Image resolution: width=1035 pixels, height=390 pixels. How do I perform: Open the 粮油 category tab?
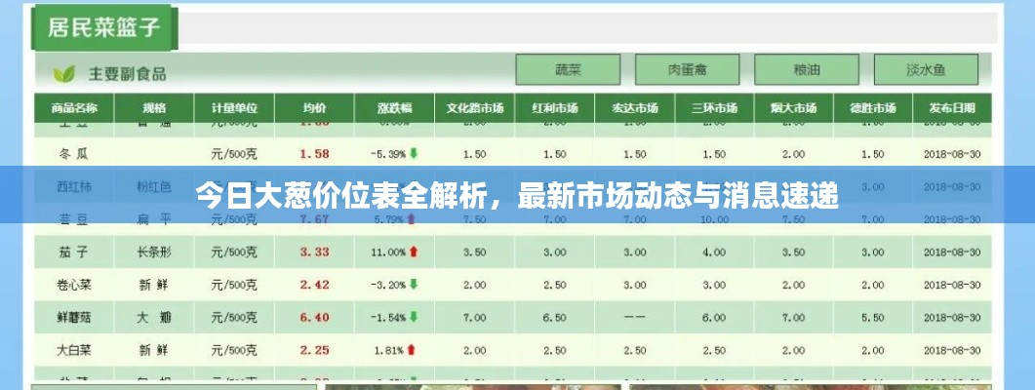pyautogui.click(x=807, y=69)
